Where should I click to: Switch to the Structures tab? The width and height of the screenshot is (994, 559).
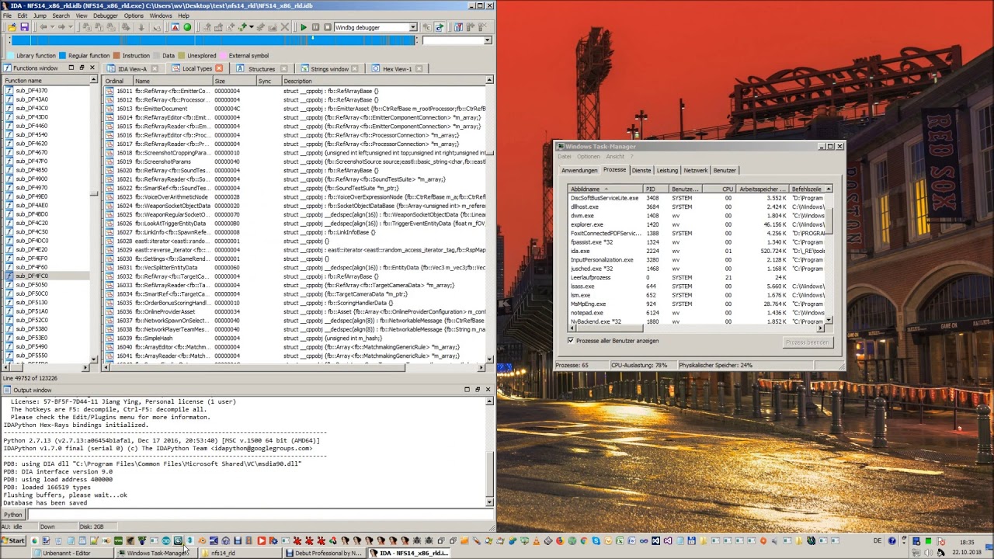click(x=261, y=69)
